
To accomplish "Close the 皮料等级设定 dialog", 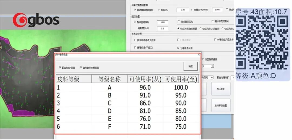I will pos(199,55).
